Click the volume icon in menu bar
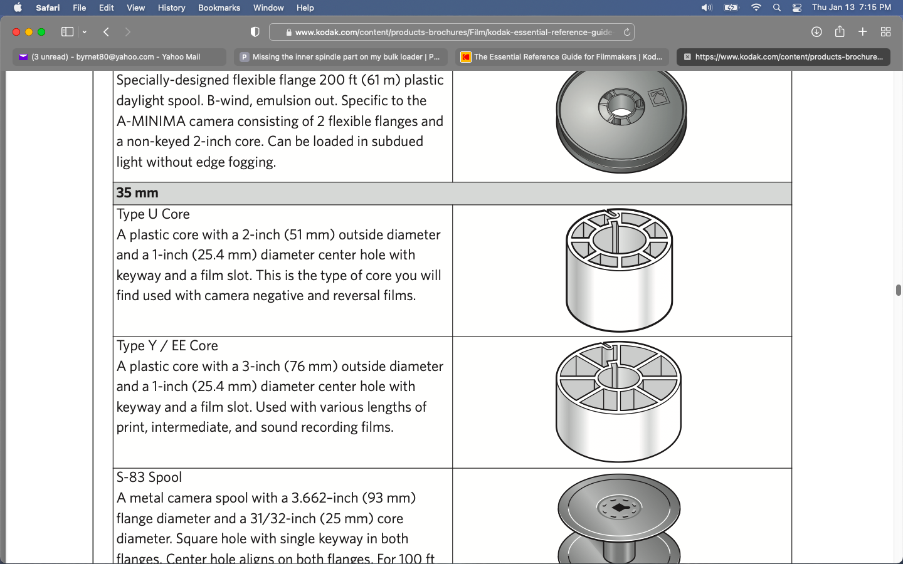This screenshot has width=903, height=564. pos(707,8)
